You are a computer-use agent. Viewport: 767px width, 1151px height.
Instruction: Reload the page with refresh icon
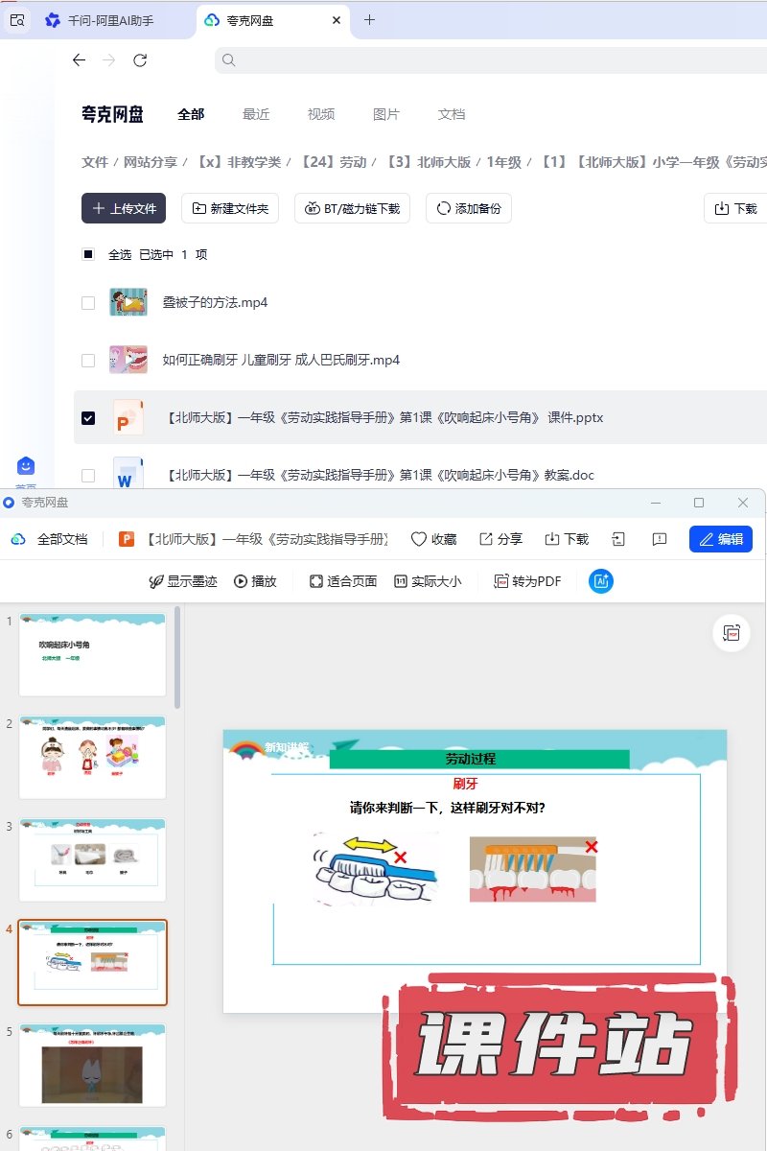coord(140,60)
